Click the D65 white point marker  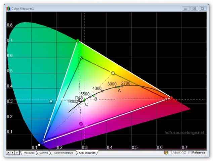pos(80,100)
